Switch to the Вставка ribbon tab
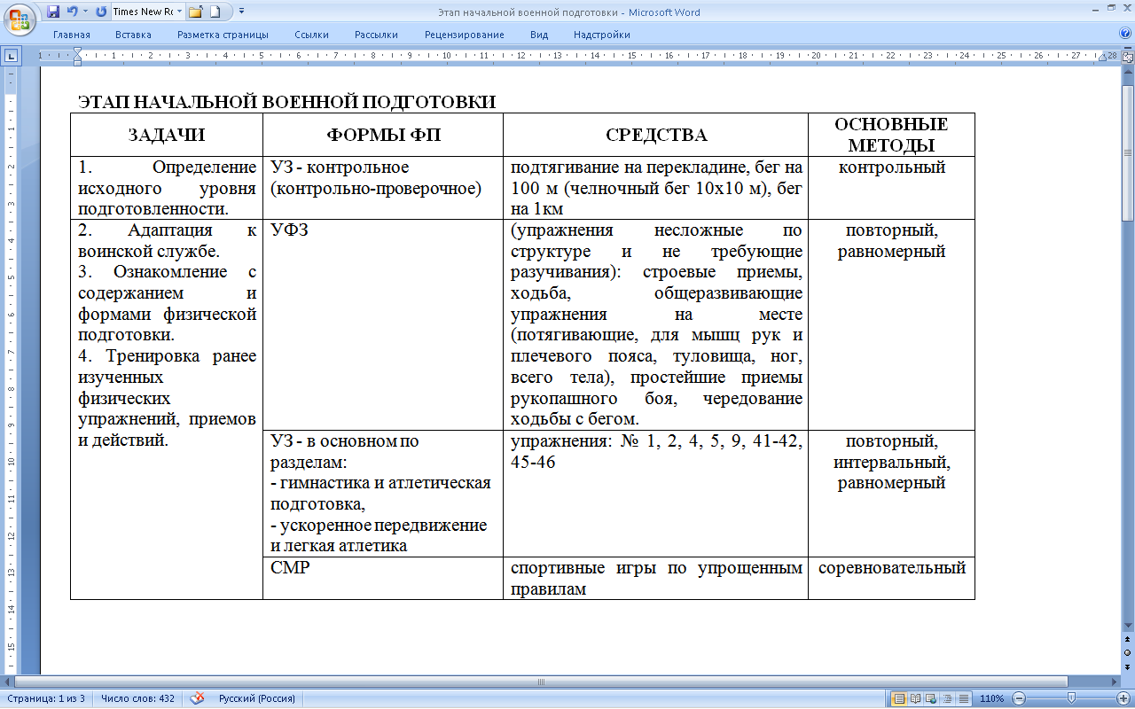Screen dimensions: 1135x709 pos(133,35)
